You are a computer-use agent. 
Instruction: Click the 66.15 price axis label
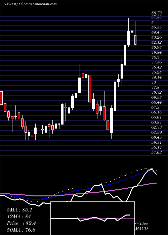157,112
